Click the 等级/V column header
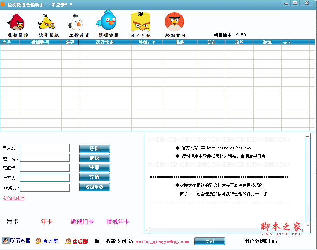This screenshot has height=250, width=317. 147,42
